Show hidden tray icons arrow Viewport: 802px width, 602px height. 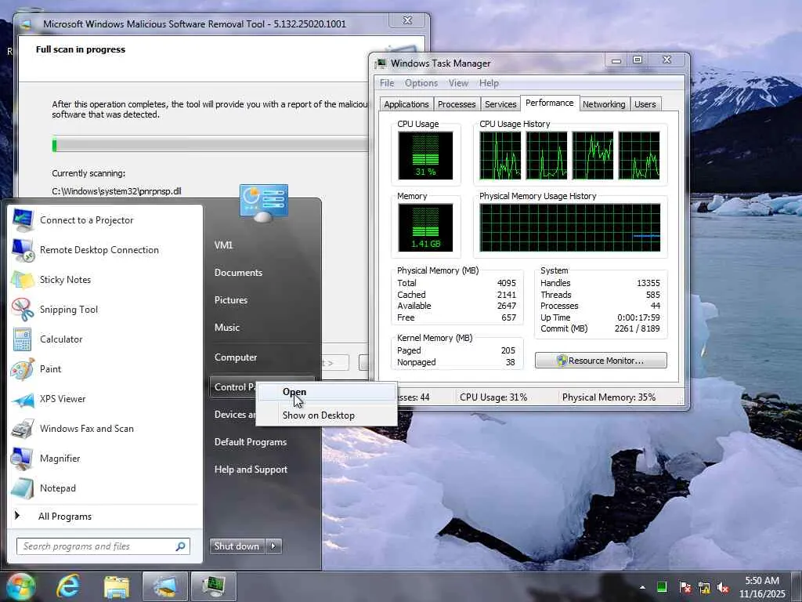tap(642, 587)
